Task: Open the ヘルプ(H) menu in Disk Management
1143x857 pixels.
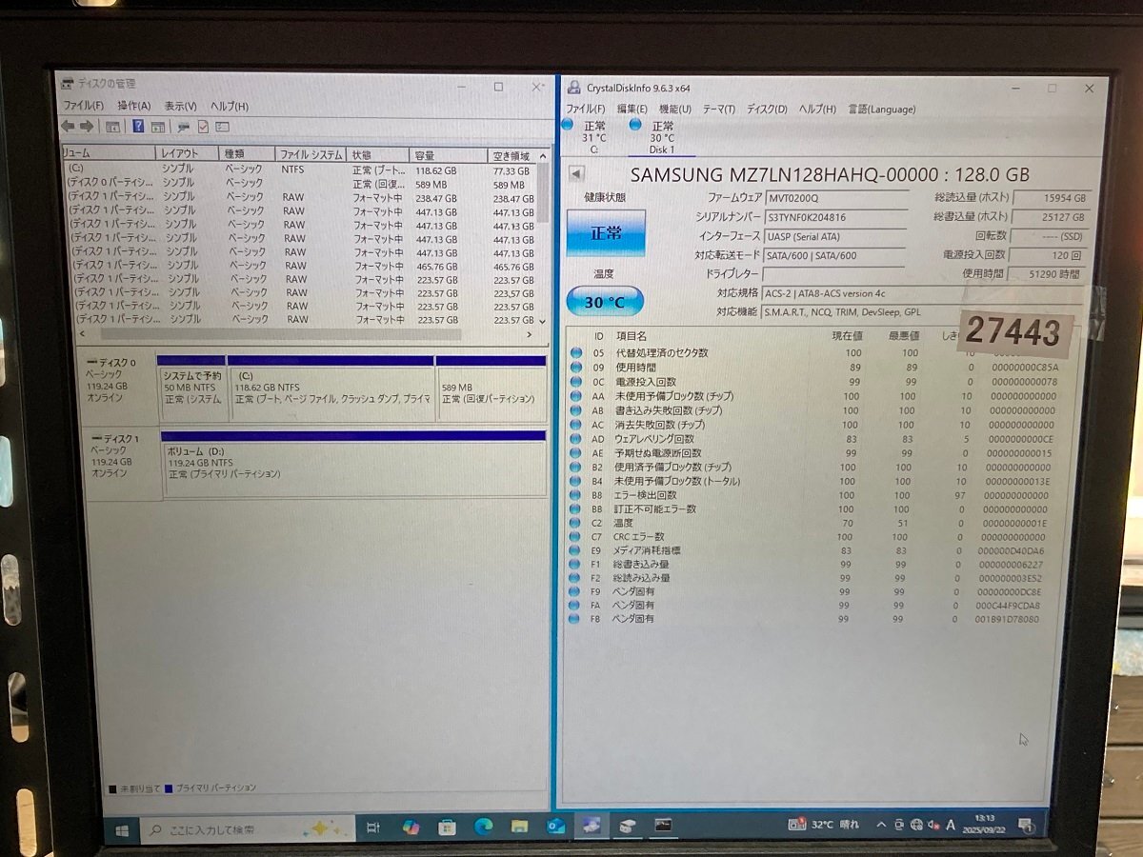Action: click(x=229, y=106)
